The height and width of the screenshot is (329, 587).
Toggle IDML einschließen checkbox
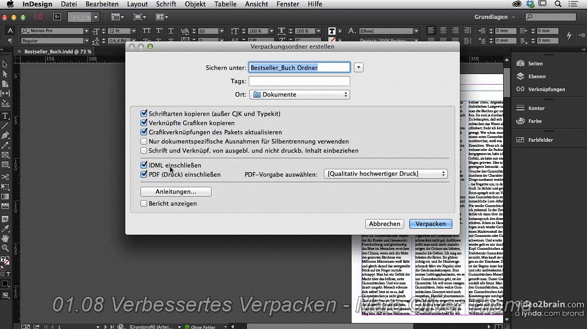tap(144, 165)
